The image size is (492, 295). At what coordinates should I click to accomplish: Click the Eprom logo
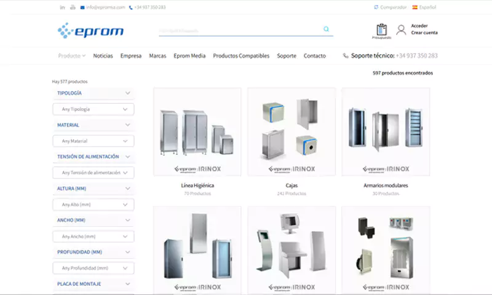pos(90,30)
